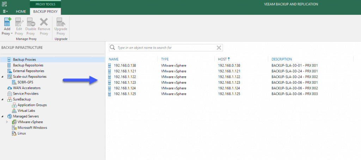This screenshot has height=160, width=361.
Task: Click the magnifier icon in search box
Action: (112, 47)
